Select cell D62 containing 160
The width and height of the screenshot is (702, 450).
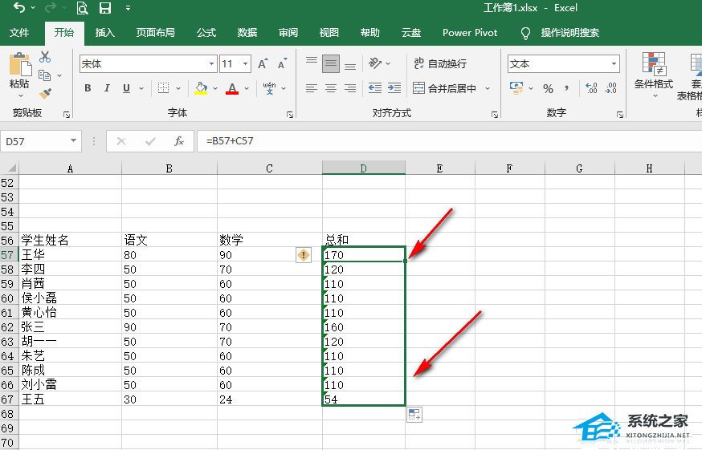(363, 327)
